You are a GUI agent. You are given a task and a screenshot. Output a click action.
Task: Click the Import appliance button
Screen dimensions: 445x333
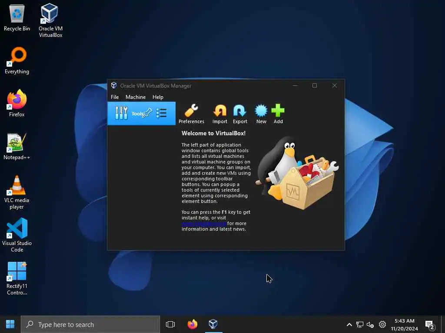point(220,114)
